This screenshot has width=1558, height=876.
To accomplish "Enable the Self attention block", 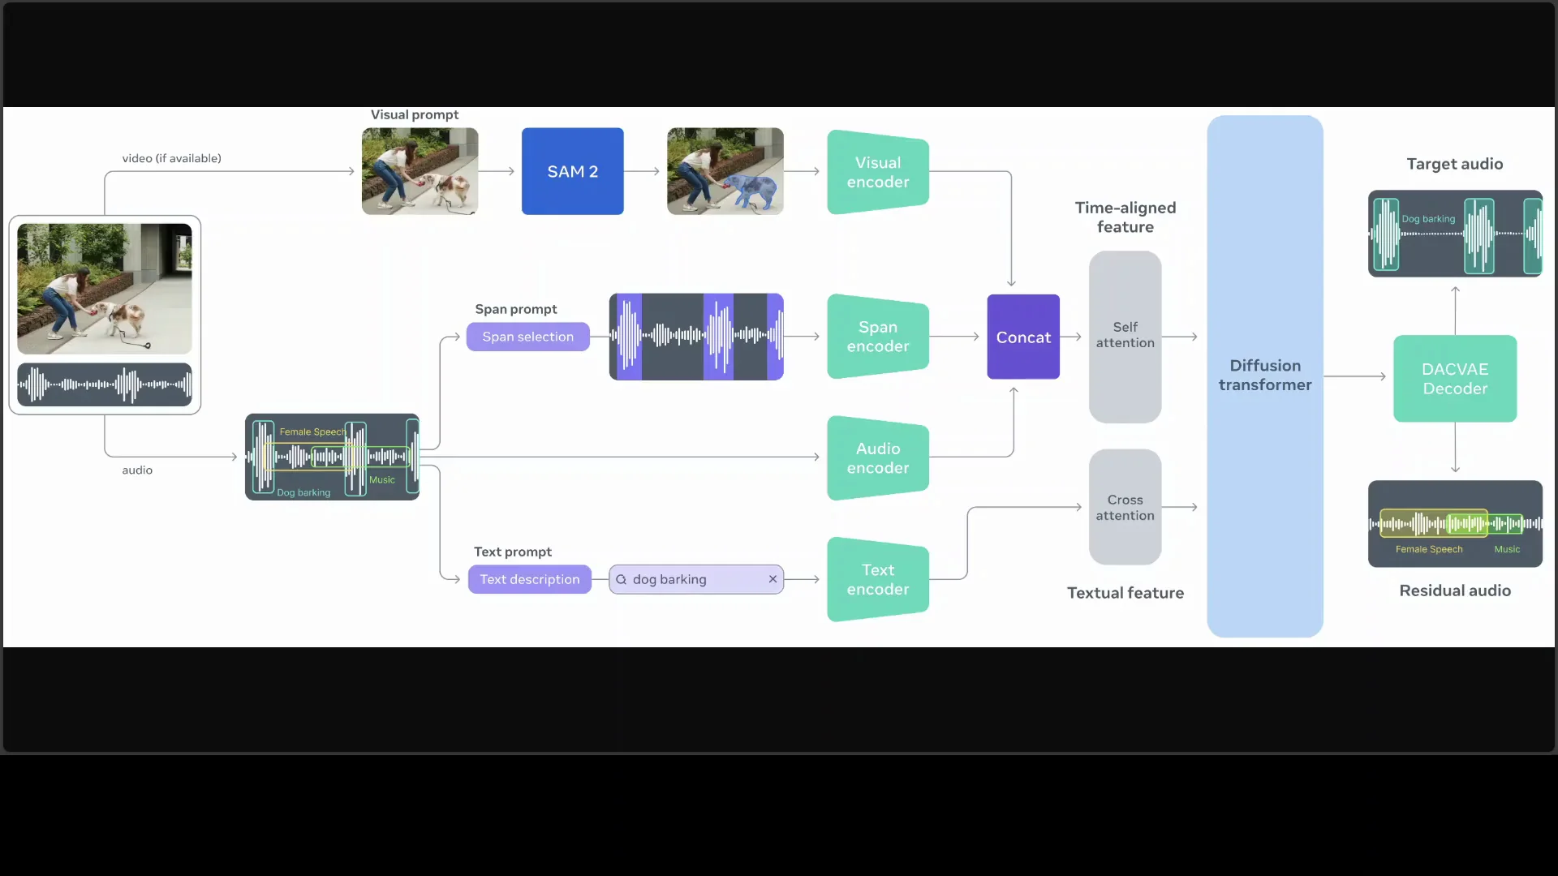I will pyautogui.click(x=1125, y=336).
